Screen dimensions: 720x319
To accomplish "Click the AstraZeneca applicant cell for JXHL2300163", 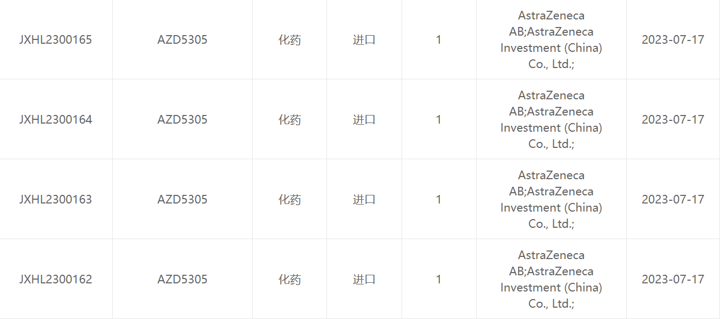I will [551, 200].
